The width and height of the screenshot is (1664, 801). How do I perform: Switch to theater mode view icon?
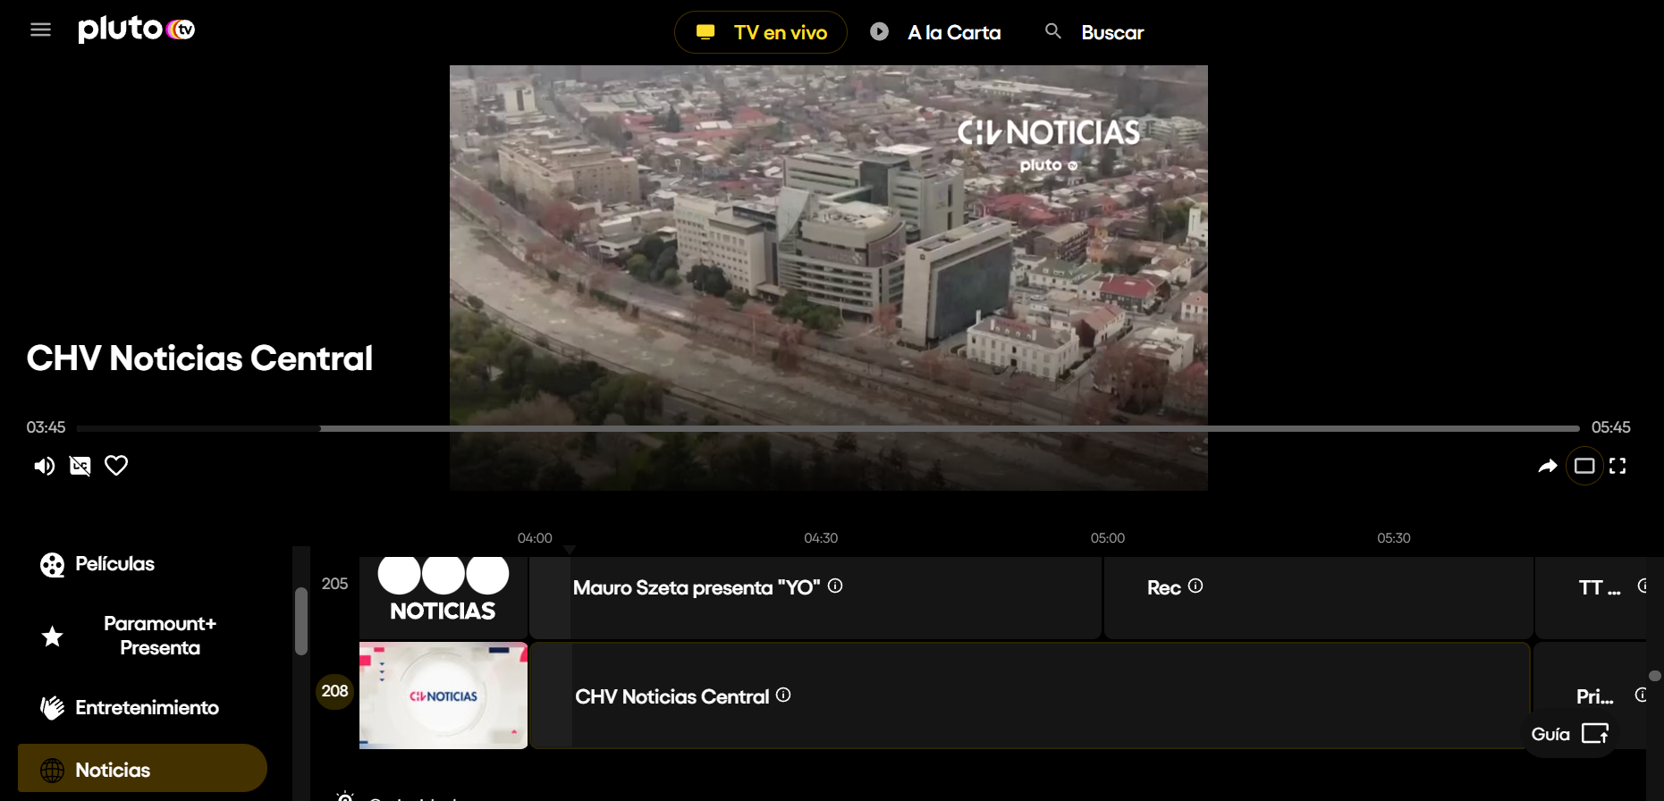click(1584, 466)
